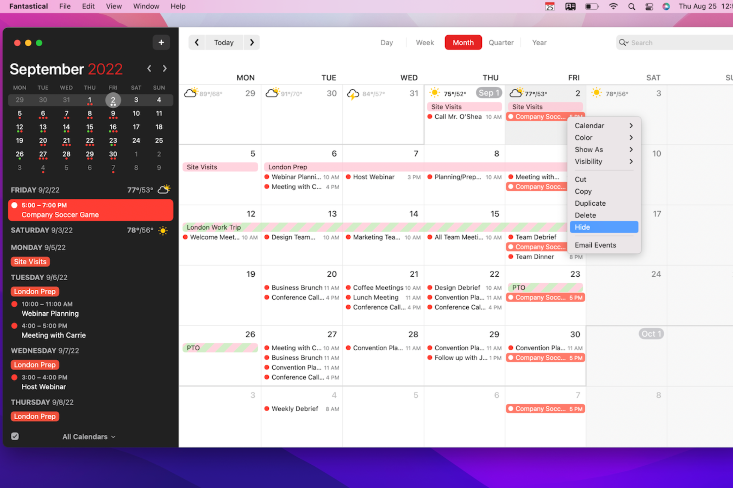Click mini calendar previous month chevron

pos(149,69)
